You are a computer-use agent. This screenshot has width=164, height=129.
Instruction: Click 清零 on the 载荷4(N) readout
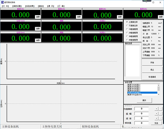coord(161,17)
